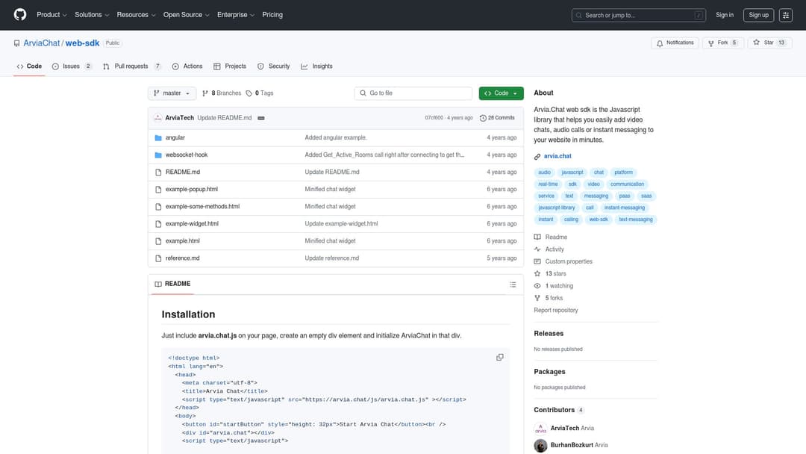Open appearance settings icon in header
The width and height of the screenshot is (806, 454).
pos(785,15)
